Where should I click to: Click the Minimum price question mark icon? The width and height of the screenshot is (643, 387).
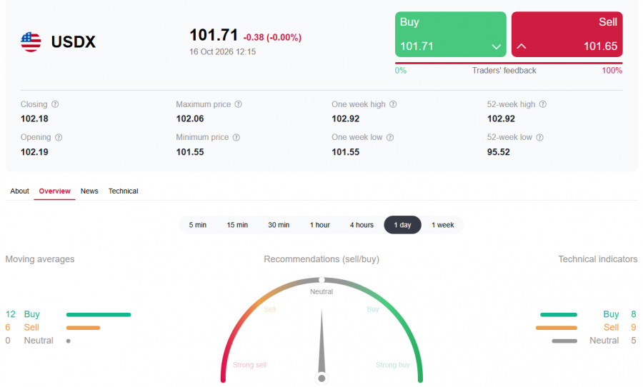coord(236,137)
